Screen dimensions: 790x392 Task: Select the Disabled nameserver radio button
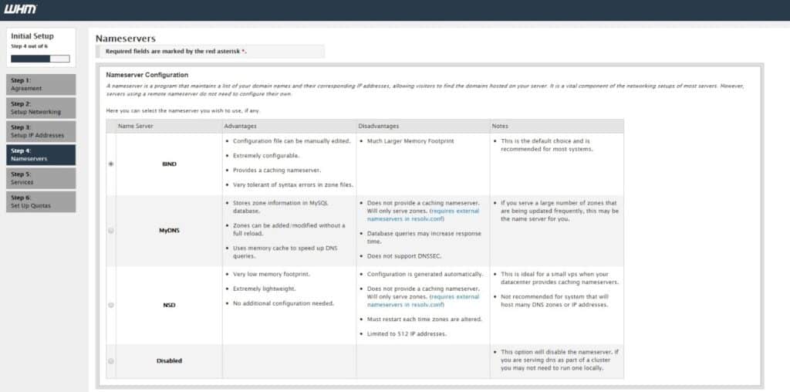click(111, 360)
